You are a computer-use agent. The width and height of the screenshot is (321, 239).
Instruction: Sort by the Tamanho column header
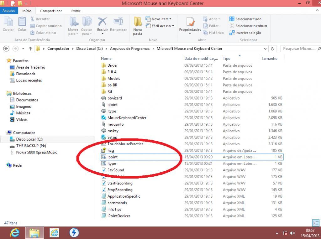(x=269, y=59)
